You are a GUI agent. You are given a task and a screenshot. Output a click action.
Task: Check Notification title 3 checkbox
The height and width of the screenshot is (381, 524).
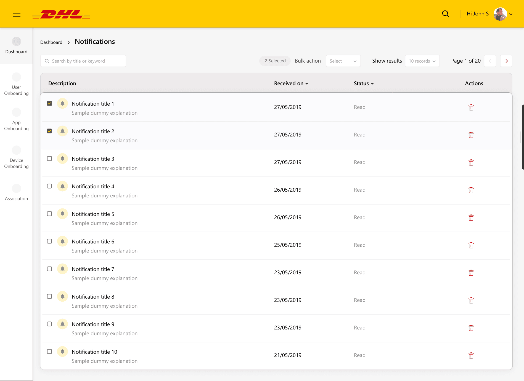pyautogui.click(x=49, y=159)
